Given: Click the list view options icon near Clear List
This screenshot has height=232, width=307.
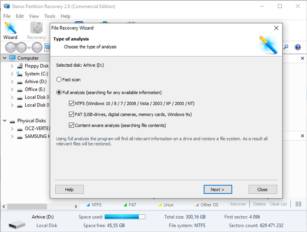Looking at the screenshot, I should click(298, 204).
